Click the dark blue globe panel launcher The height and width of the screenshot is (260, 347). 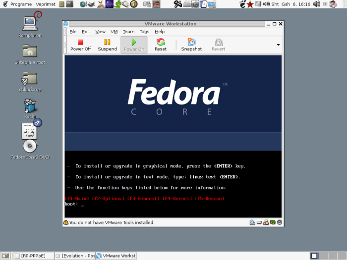[110, 4]
